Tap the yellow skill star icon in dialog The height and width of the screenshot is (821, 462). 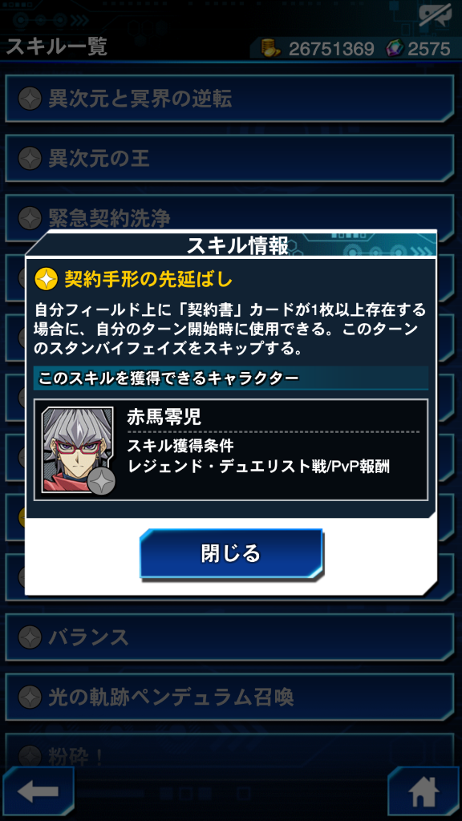coord(46,280)
